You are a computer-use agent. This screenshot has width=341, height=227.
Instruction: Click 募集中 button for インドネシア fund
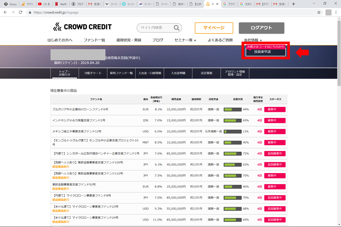click(275, 120)
